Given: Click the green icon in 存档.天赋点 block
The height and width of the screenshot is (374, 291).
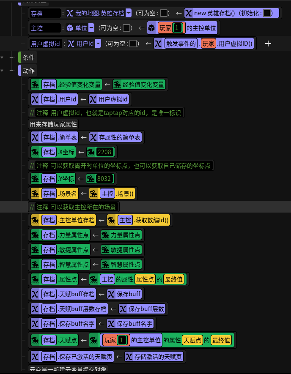Looking at the screenshot, I should pyautogui.click(x=35, y=340).
